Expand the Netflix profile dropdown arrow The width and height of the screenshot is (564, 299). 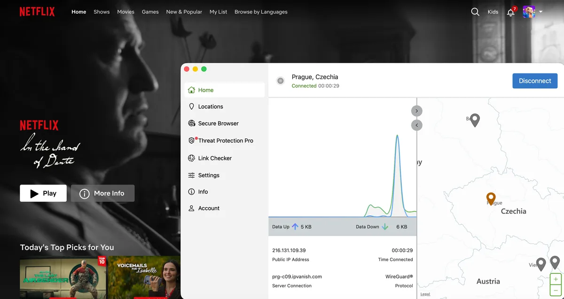coord(540,12)
